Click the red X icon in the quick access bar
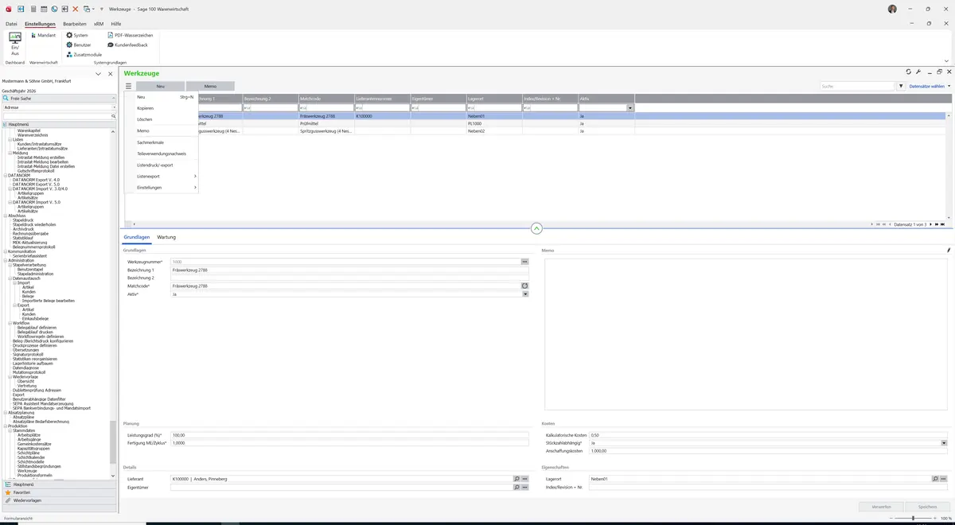The image size is (955, 525). tap(76, 9)
